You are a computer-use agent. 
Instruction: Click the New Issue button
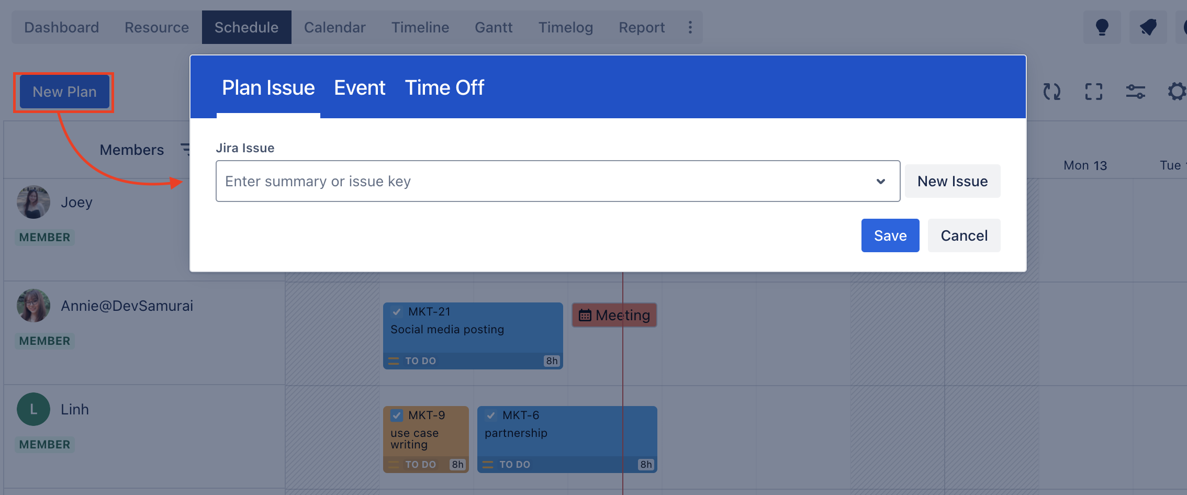point(953,181)
